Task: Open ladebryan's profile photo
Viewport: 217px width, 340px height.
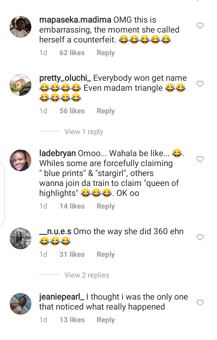Action: (20, 160)
